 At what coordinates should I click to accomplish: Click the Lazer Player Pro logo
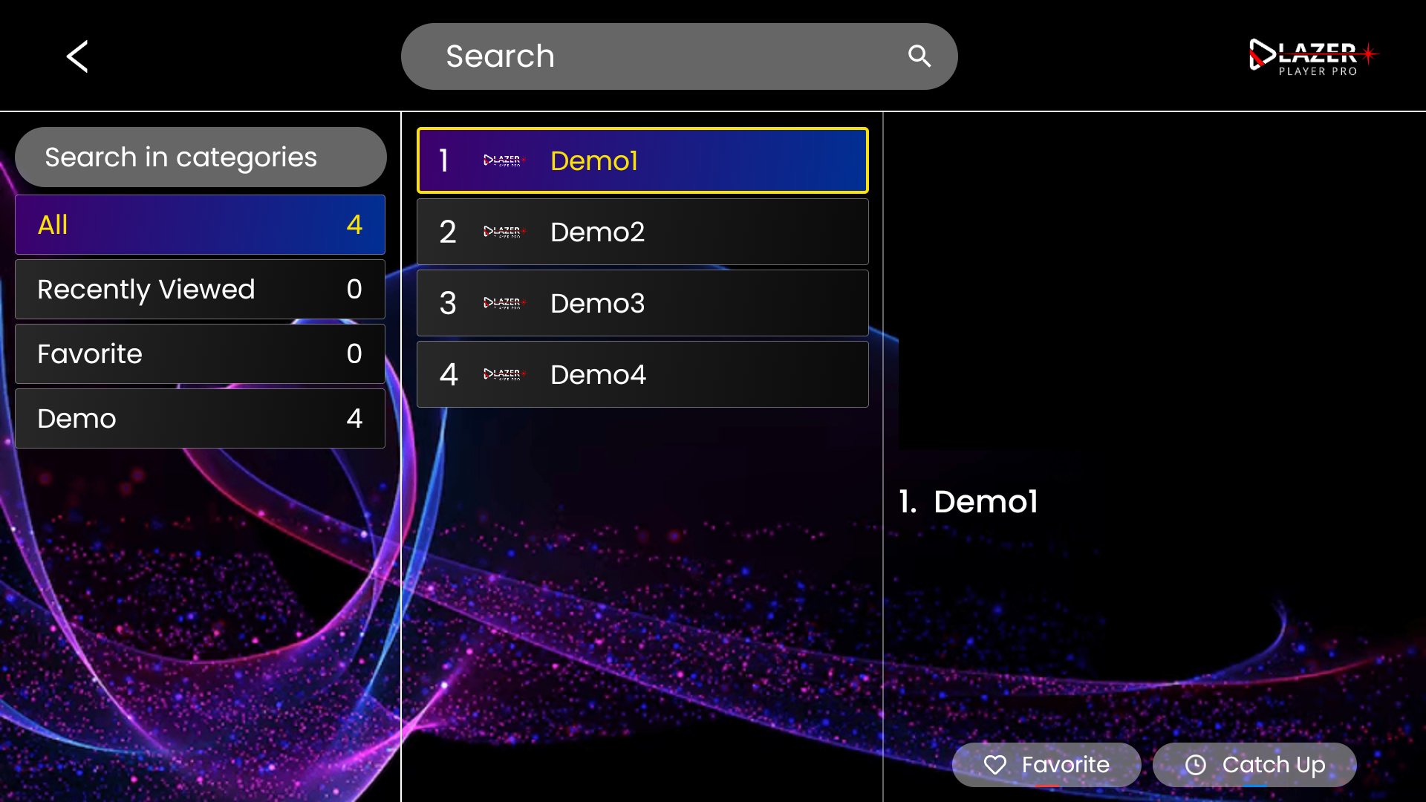(1313, 56)
